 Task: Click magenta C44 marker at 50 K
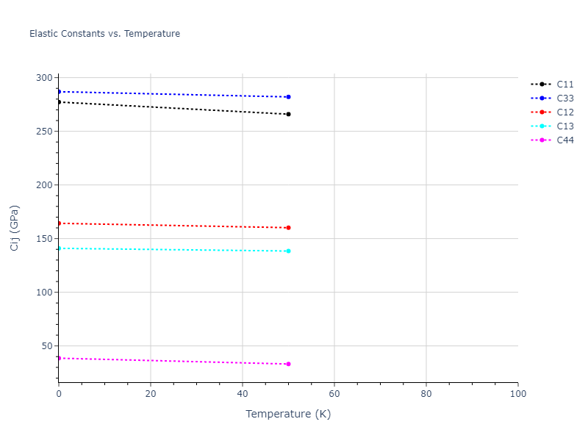coord(288,364)
